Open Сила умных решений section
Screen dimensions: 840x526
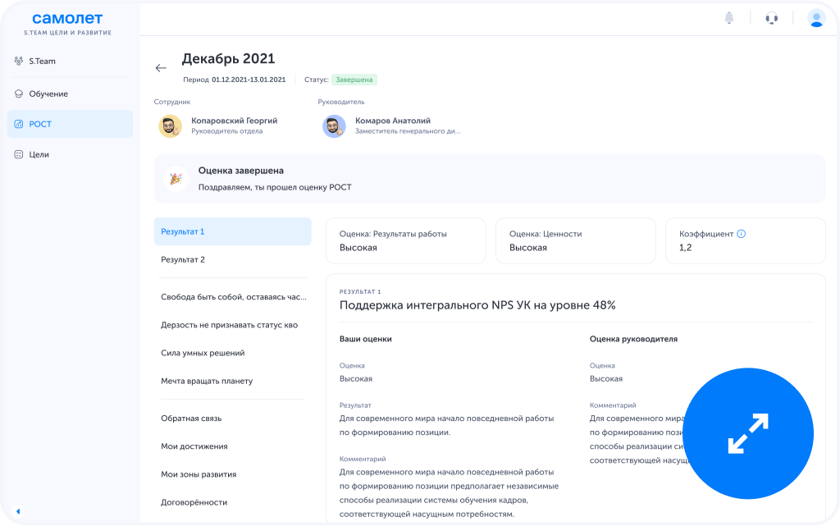point(203,353)
